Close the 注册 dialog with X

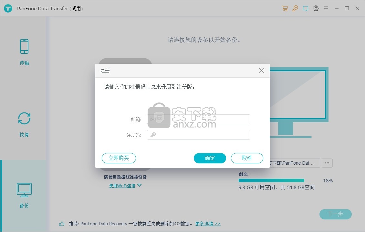(x=261, y=71)
